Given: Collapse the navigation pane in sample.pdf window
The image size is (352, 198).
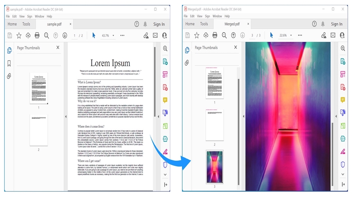Looking at the screenshot, I should pos(65,116).
